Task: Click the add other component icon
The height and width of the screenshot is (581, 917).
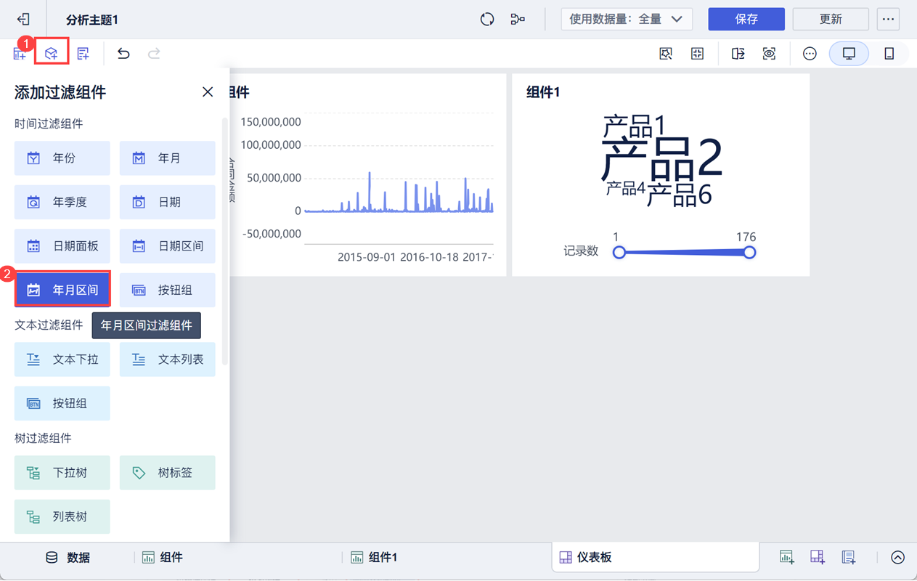Action: [83, 54]
